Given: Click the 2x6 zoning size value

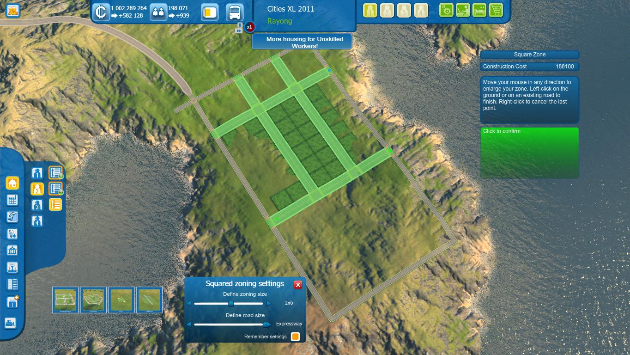Looking at the screenshot, I should tap(289, 303).
